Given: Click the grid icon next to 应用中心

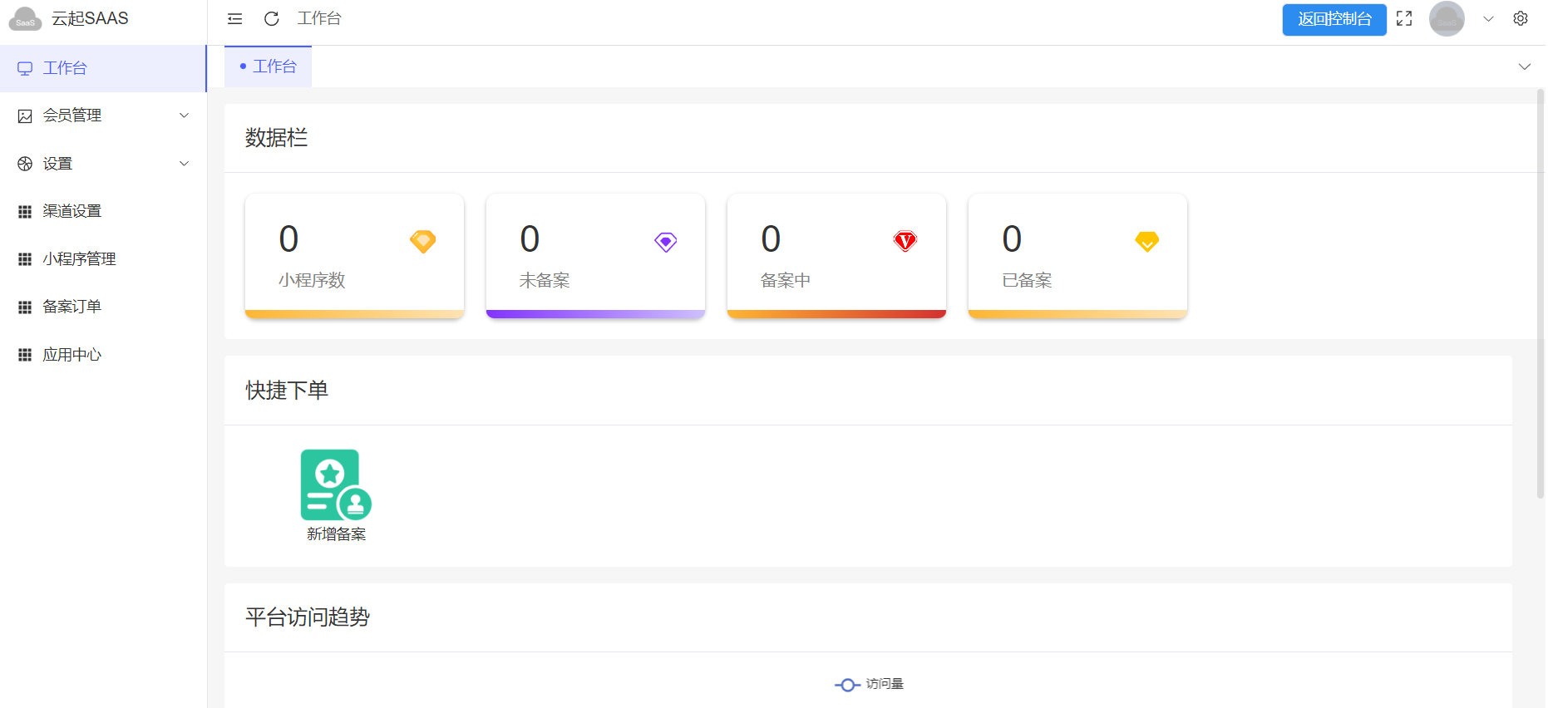Looking at the screenshot, I should coord(25,355).
